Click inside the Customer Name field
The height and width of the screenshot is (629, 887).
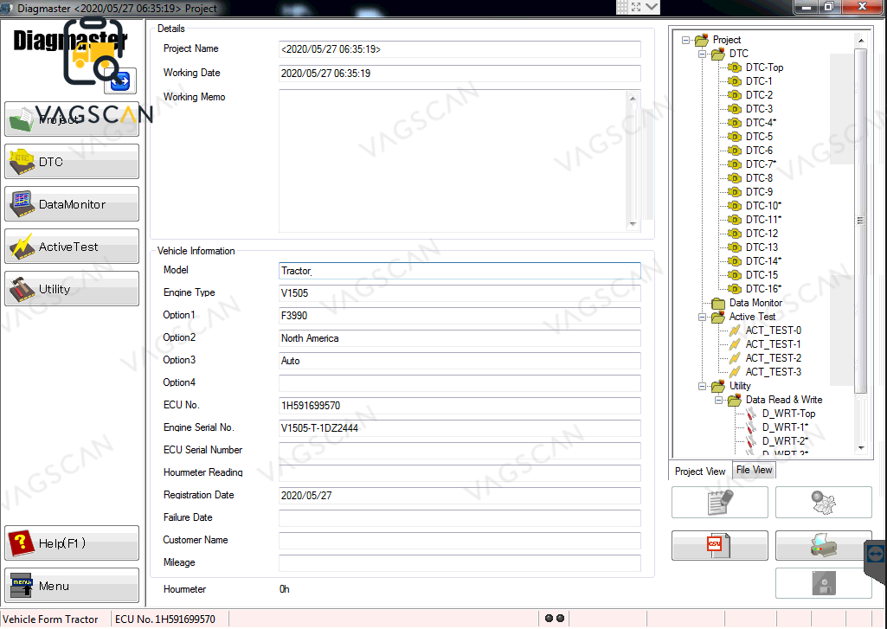(x=459, y=540)
